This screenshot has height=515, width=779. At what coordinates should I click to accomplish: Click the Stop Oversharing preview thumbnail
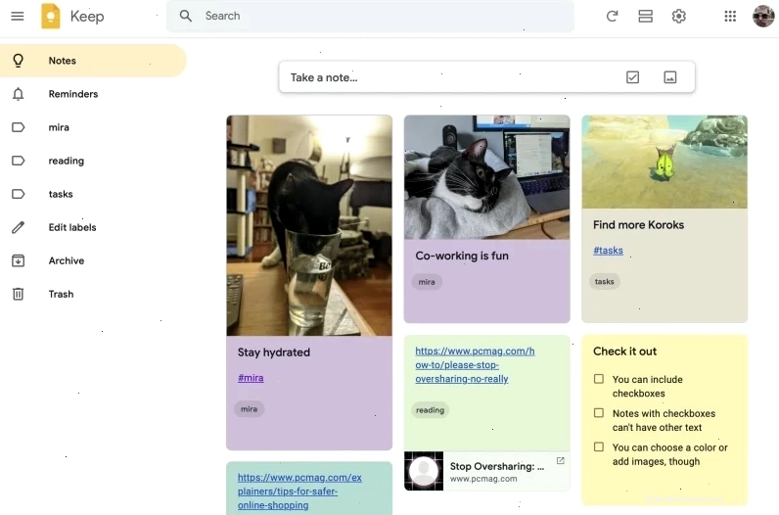click(424, 471)
